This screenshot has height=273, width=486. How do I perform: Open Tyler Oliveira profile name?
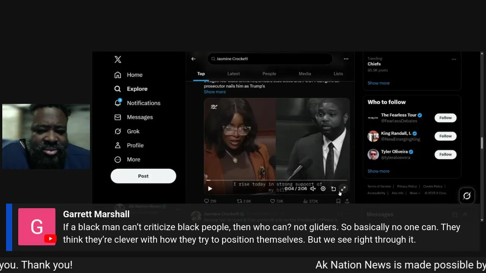[x=394, y=152]
